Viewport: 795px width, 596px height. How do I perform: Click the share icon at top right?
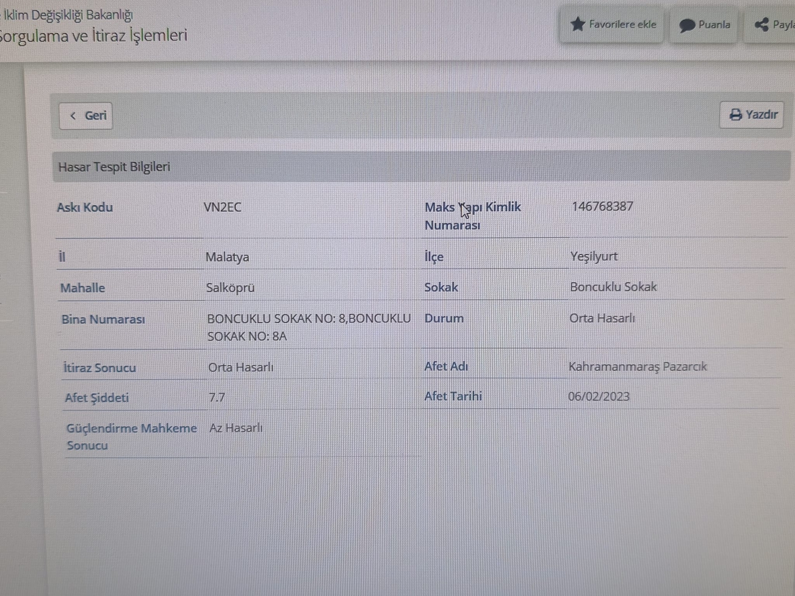pyautogui.click(x=761, y=25)
